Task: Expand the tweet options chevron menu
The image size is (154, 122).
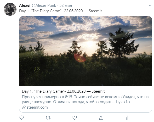Action: [150, 5]
